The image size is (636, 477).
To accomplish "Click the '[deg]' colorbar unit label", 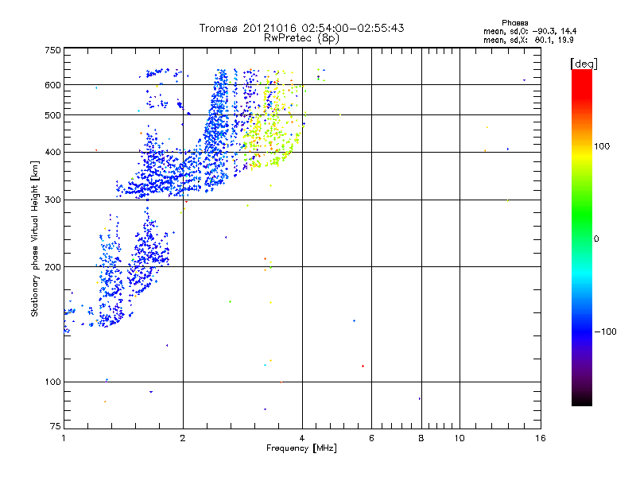I will click(x=584, y=64).
